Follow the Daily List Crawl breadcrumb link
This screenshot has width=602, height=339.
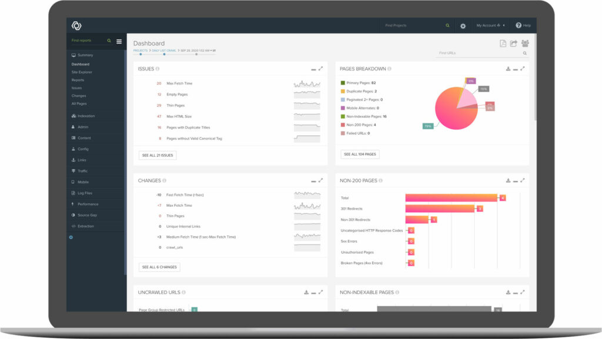click(x=164, y=51)
